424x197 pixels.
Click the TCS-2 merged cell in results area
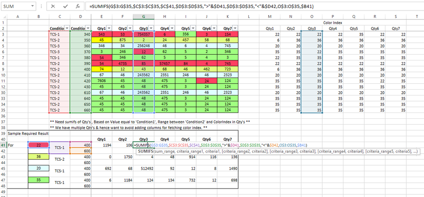(x=59, y=159)
